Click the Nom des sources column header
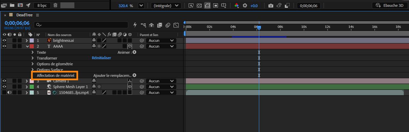Viewport: 409px width, 132px height. [59, 35]
